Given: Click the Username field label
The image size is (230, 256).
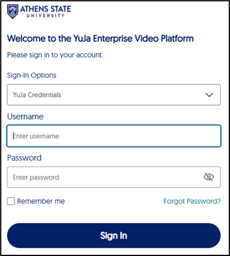Looking at the screenshot, I should coord(25,116).
